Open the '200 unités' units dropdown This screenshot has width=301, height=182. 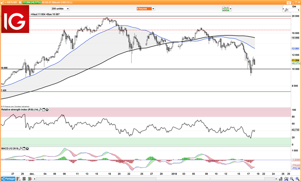pyautogui.click(x=60, y=8)
